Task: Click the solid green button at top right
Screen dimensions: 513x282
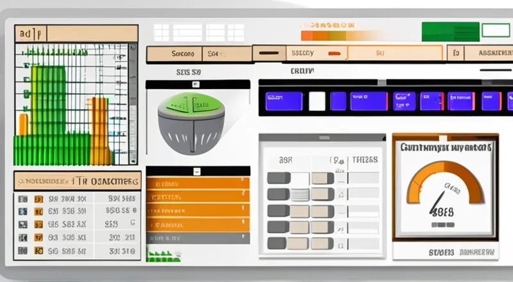Action: 450,31
